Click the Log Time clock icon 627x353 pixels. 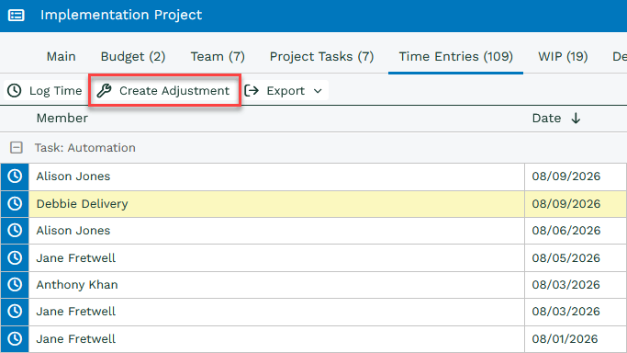click(x=15, y=90)
